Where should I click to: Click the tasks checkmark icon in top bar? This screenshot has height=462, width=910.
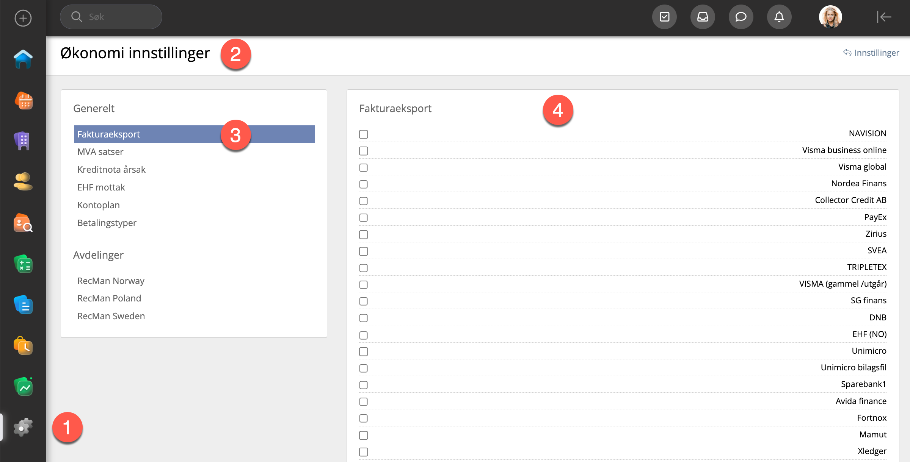664,17
